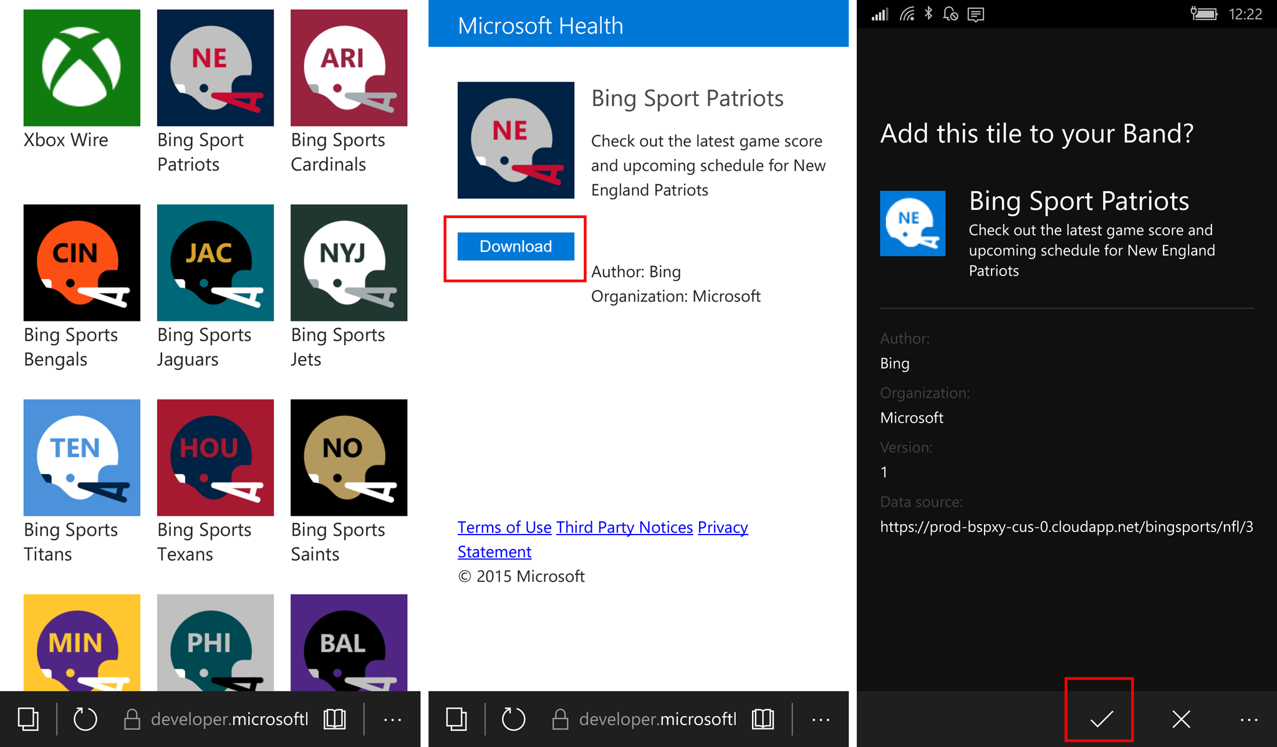
Task: Select the MIN helmet tile
Action: coord(82,642)
